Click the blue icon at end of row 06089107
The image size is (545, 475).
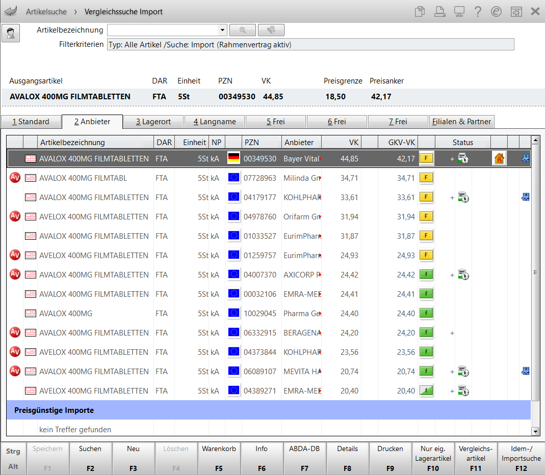[x=526, y=371]
